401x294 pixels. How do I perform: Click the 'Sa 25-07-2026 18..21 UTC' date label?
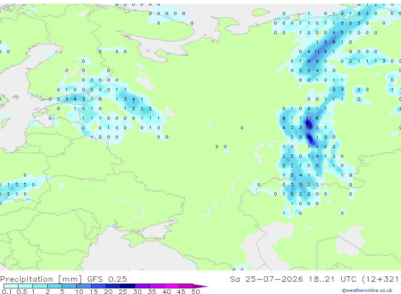point(293,279)
